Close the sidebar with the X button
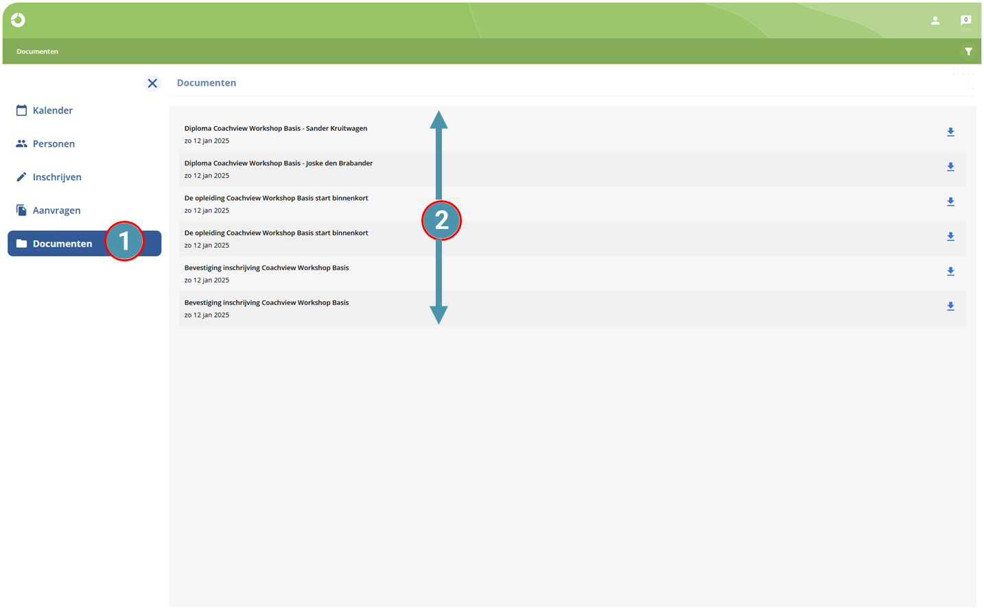 click(152, 83)
